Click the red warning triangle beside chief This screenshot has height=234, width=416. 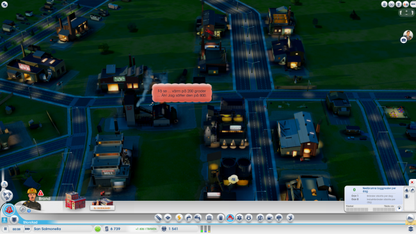(40, 193)
